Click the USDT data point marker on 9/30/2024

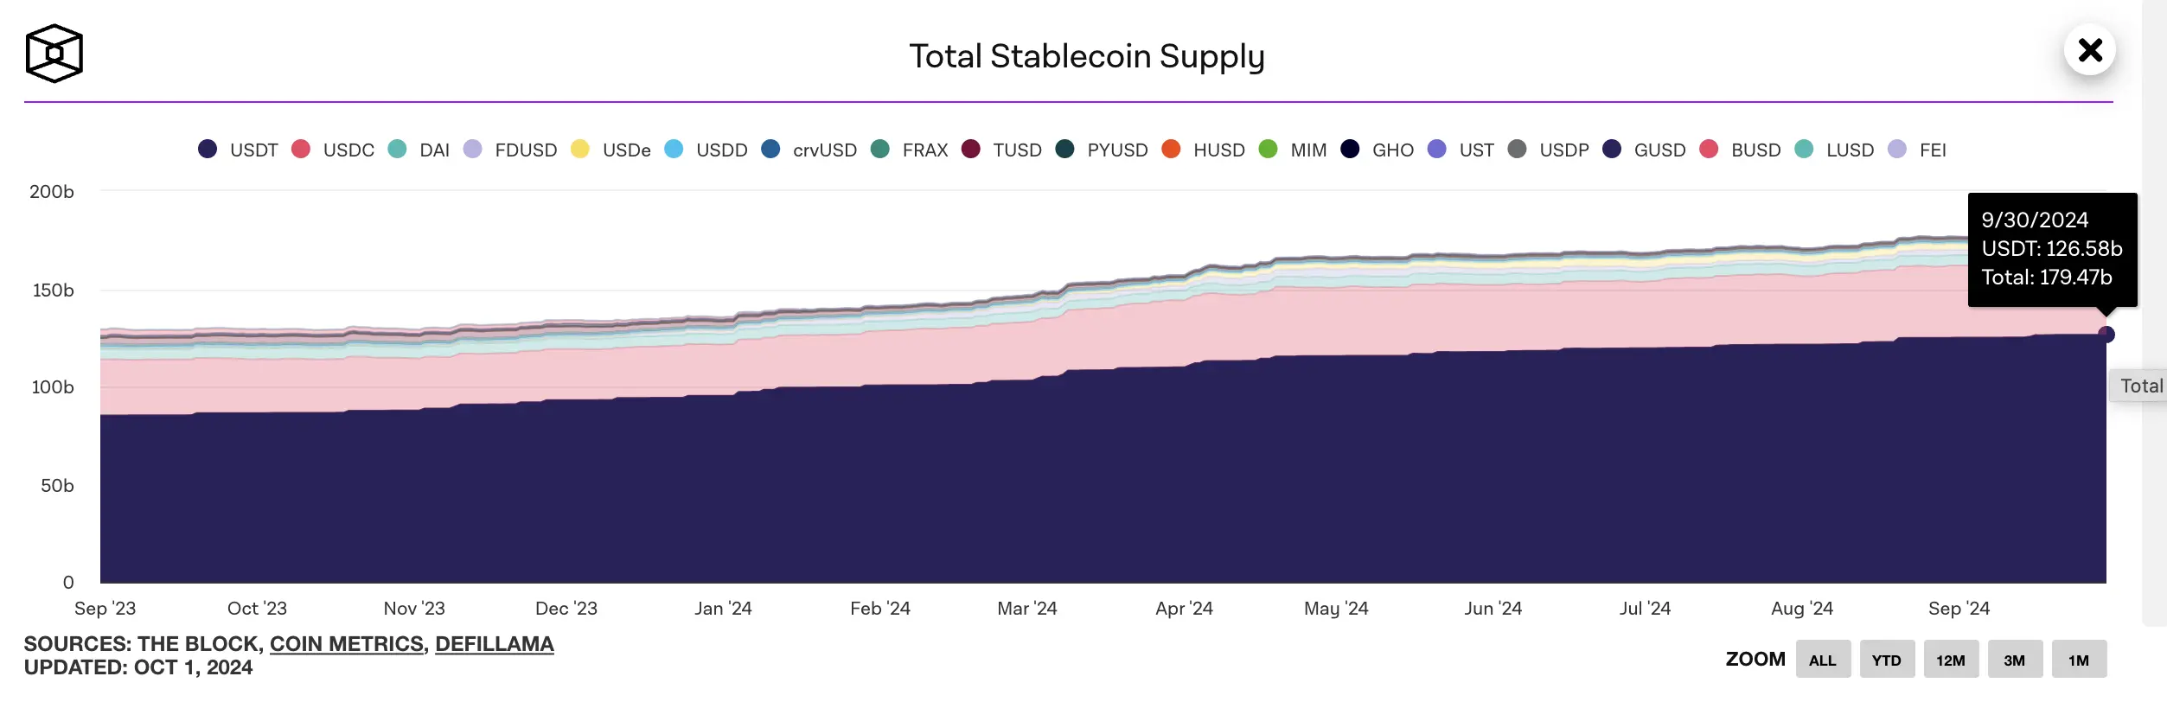coord(2106,335)
